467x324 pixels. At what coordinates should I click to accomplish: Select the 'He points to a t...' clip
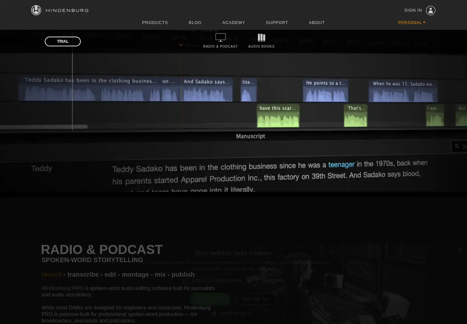326,90
